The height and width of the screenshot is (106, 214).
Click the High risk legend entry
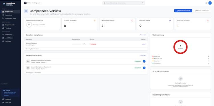coord(180,56)
